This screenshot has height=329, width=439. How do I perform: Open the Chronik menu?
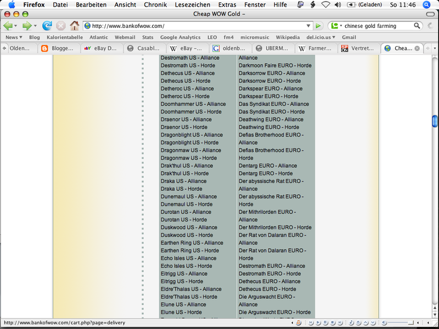coord(155,5)
